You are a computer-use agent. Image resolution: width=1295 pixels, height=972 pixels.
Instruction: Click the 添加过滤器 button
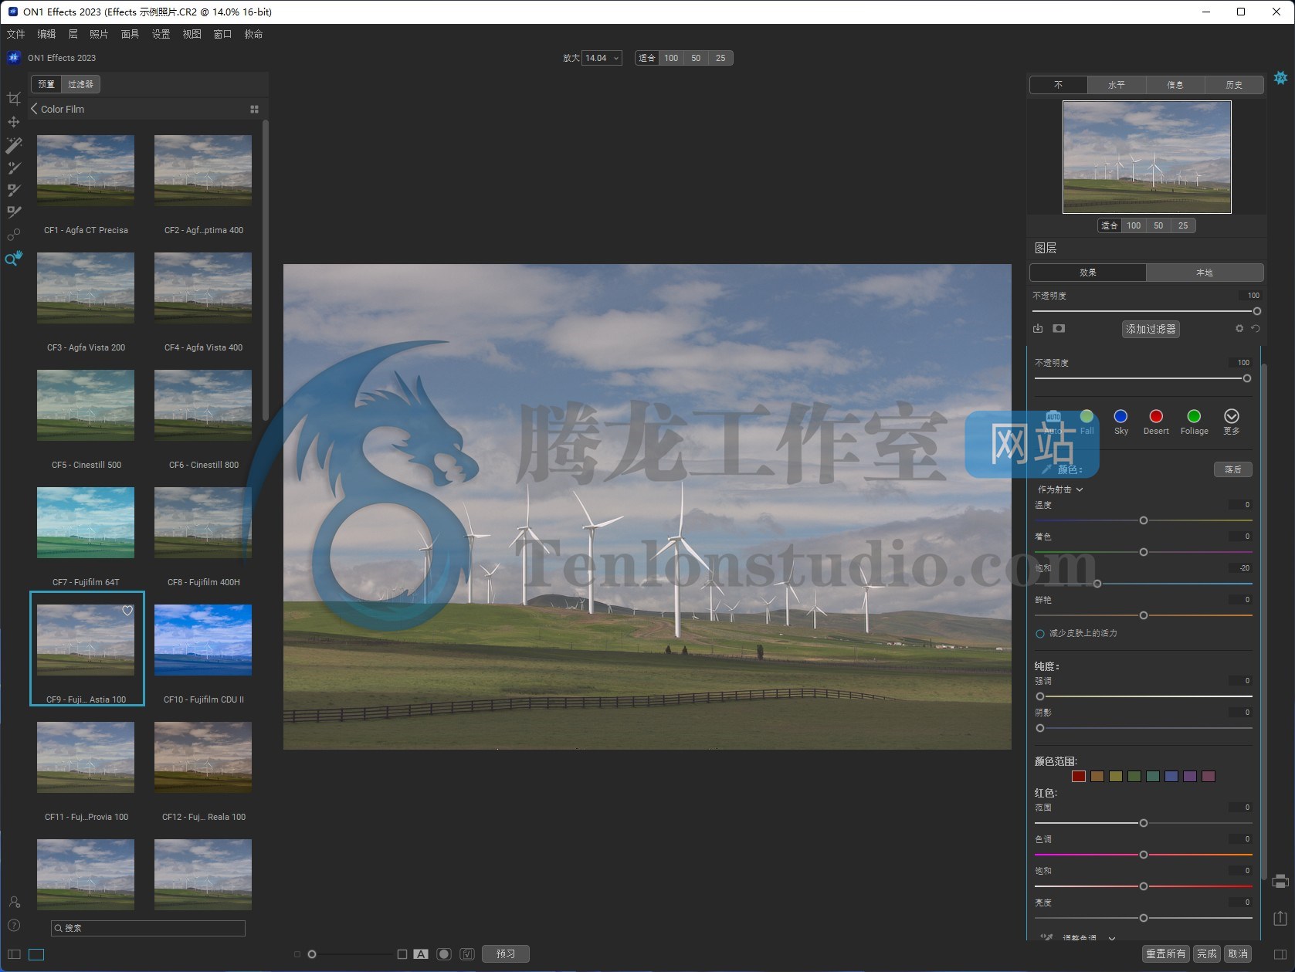pyautogui.click(x=1151, y=329)
